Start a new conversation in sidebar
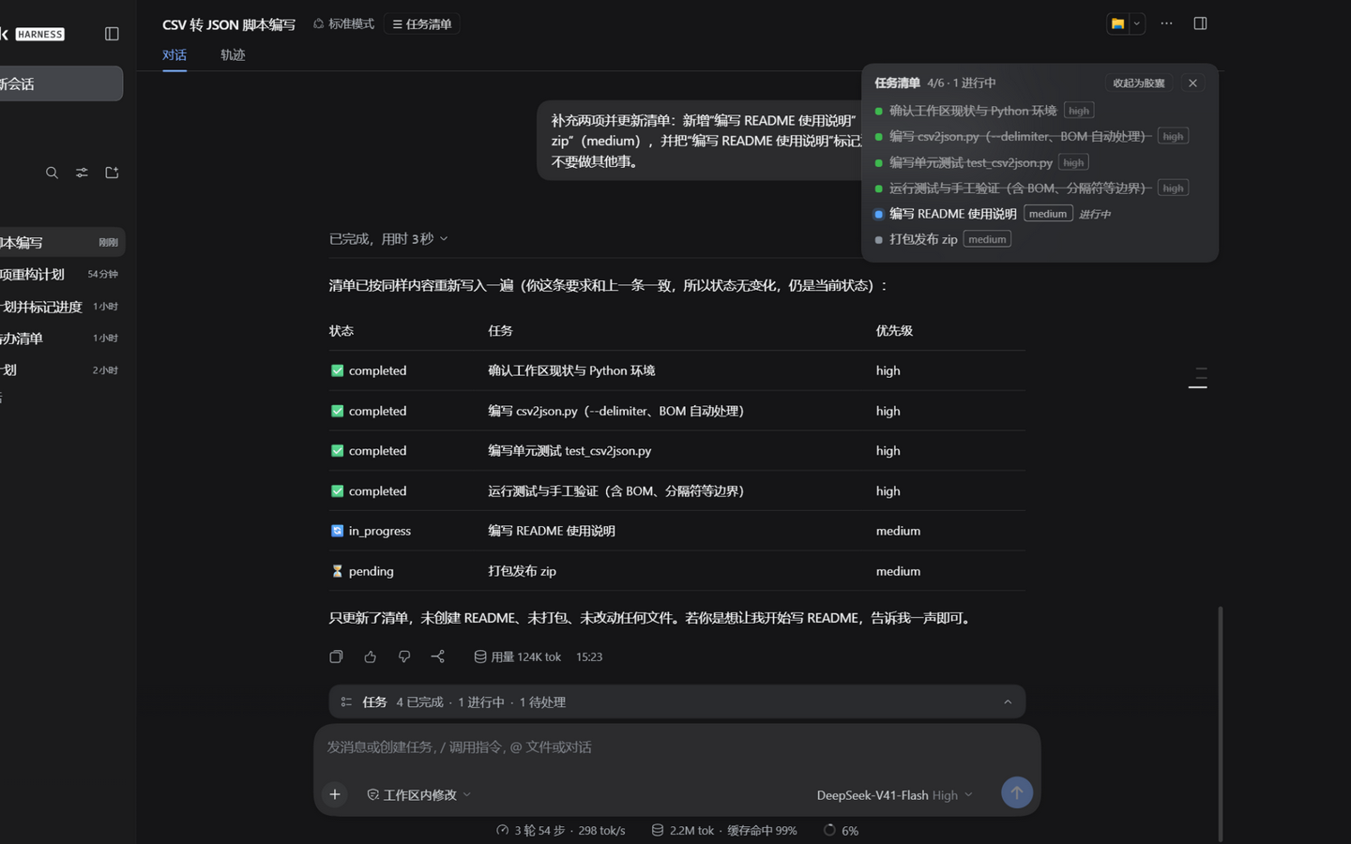 [x=58, y=83]
